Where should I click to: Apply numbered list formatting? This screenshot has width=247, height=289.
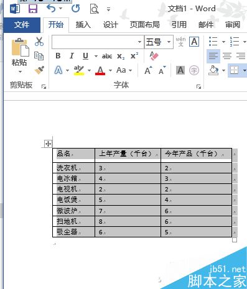(x=235, y=42)
